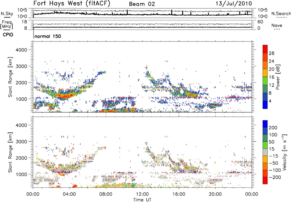The width and height of the screenshot is (291, 202).
Task: Click the Slant Range label of velocity plot
Action: [x=11, y=152]
